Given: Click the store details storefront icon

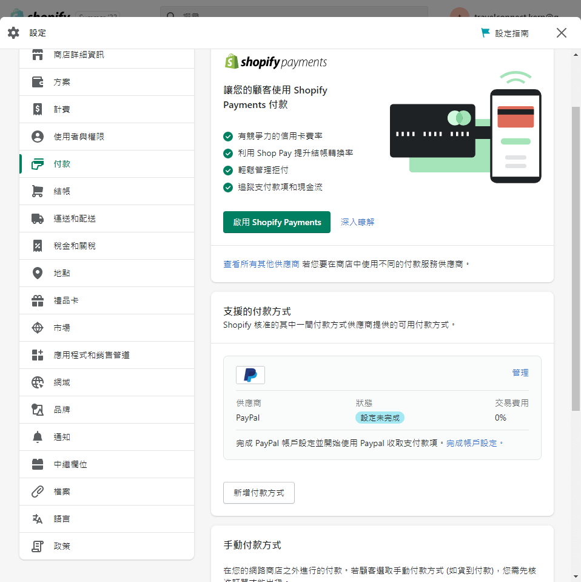Looking at the screenshot, I should point(38,55).
